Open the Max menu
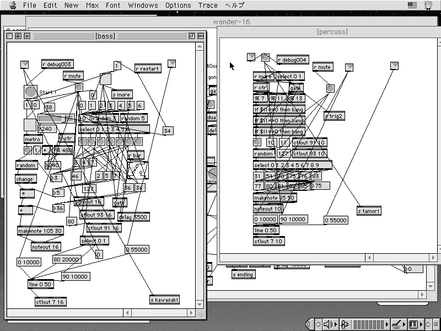The image size is (441, 331). click(x=92, y=5)
